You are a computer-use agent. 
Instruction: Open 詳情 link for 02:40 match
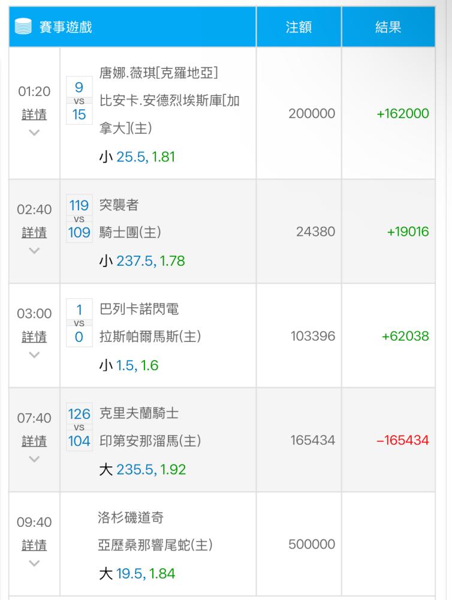pyautogui.click(x=34, y=232)
